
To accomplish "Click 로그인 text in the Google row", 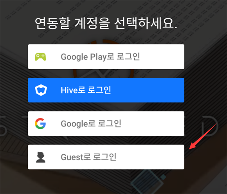I will [110, 123].
